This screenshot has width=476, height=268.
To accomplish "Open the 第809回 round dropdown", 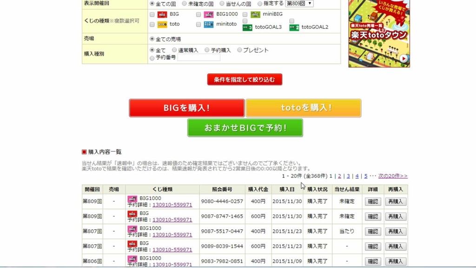I will [299, 3].
